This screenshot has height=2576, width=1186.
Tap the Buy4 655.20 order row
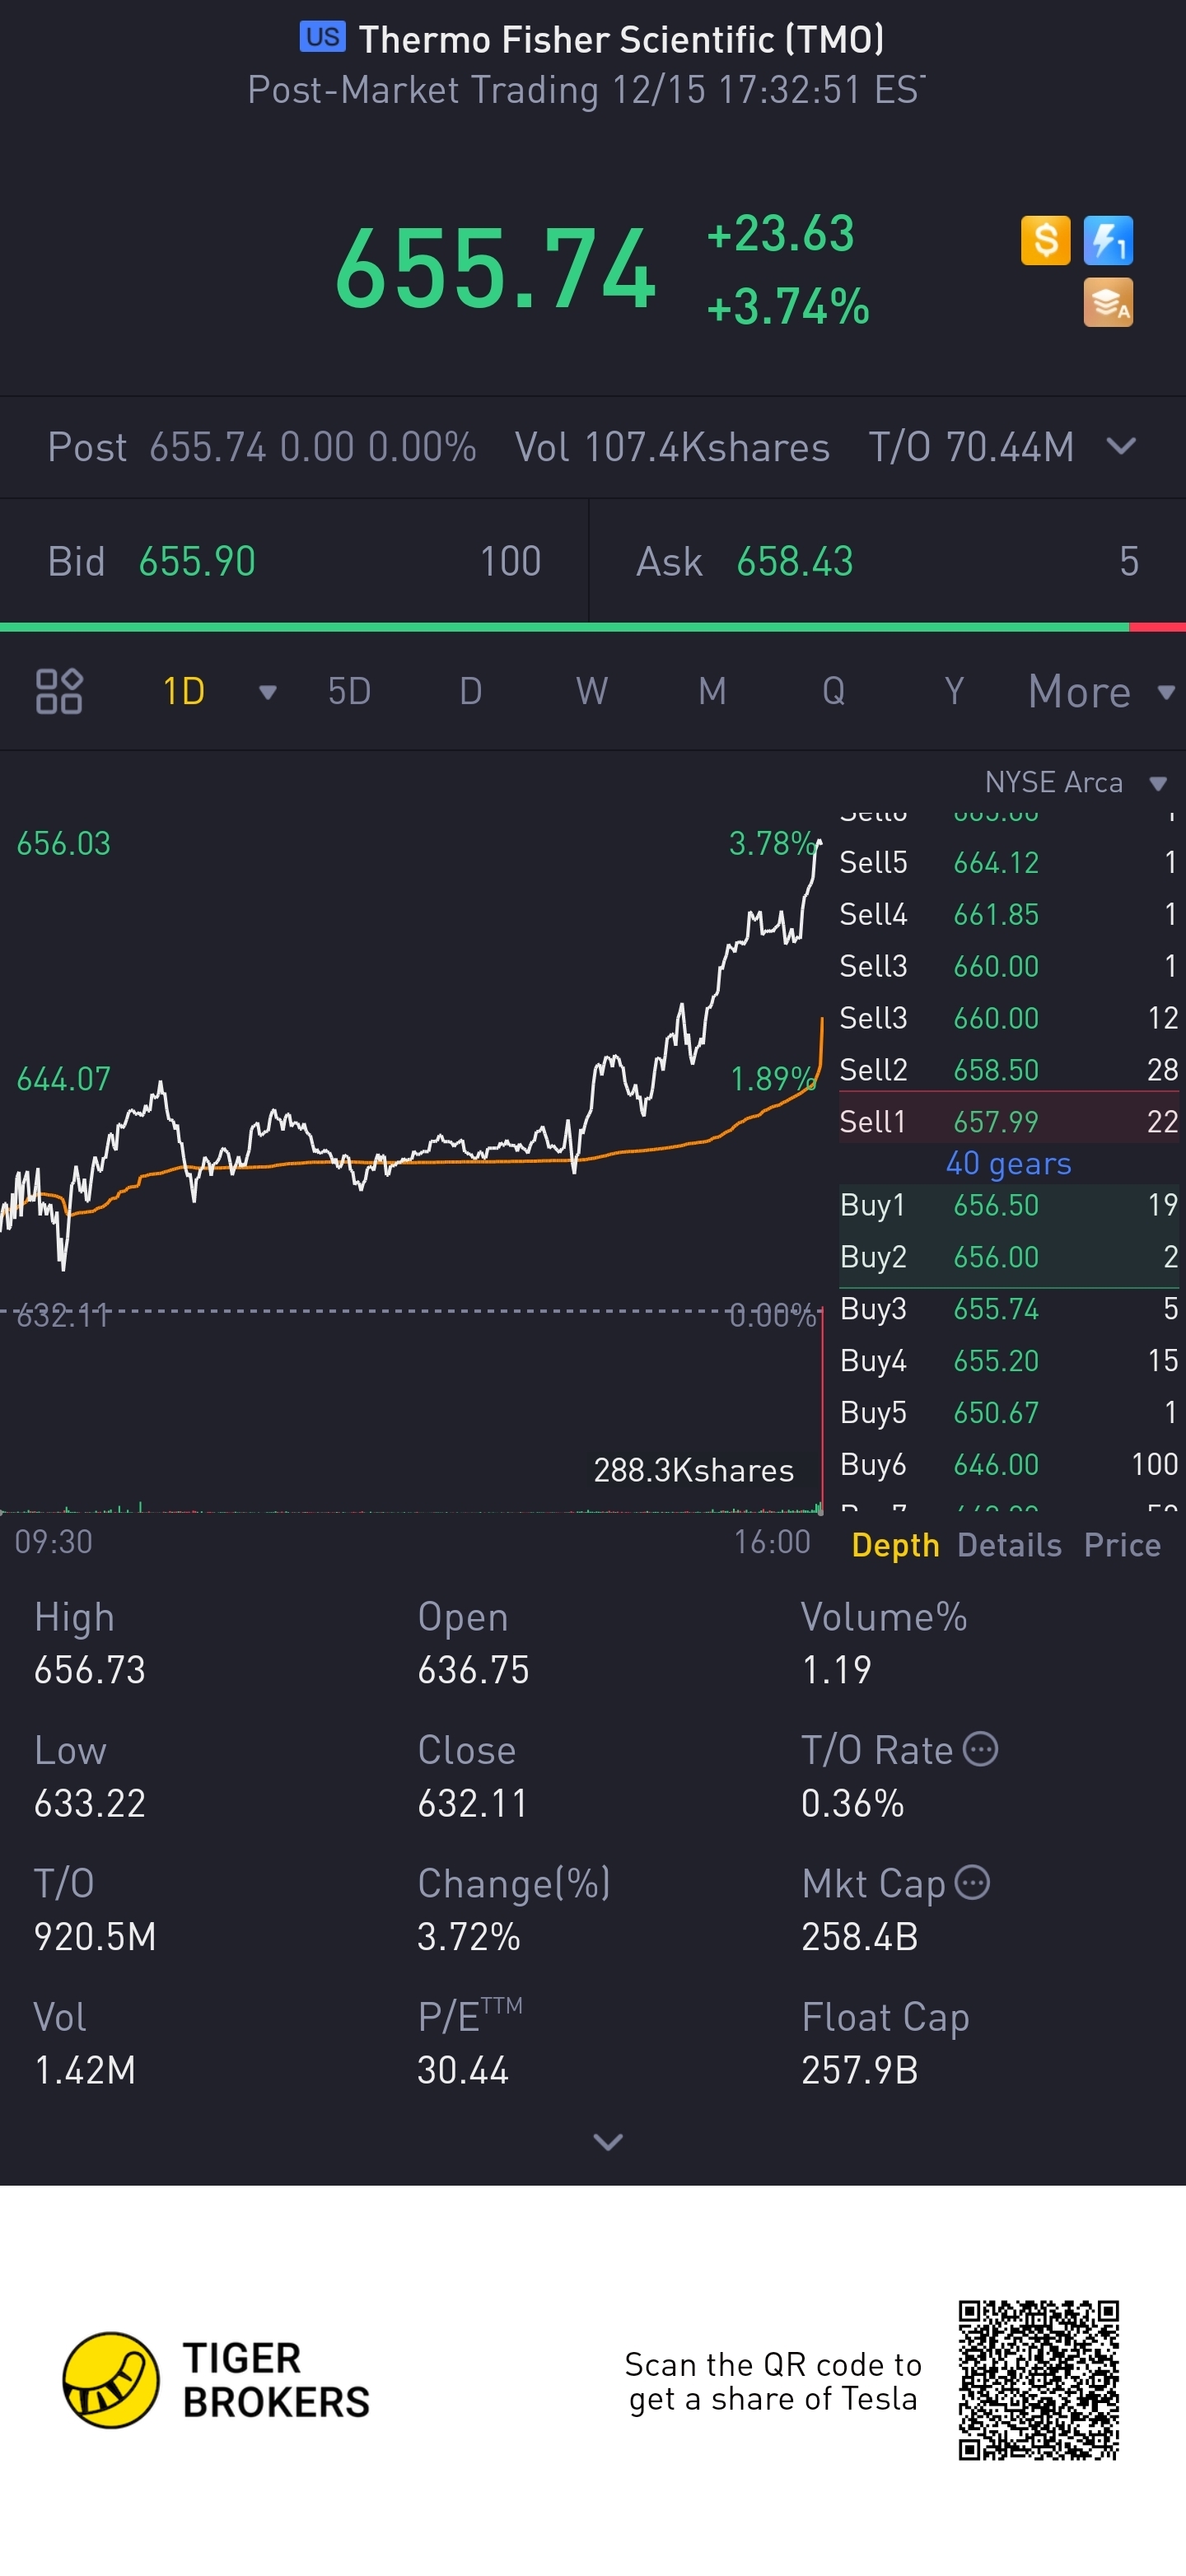[1009, 1361]
